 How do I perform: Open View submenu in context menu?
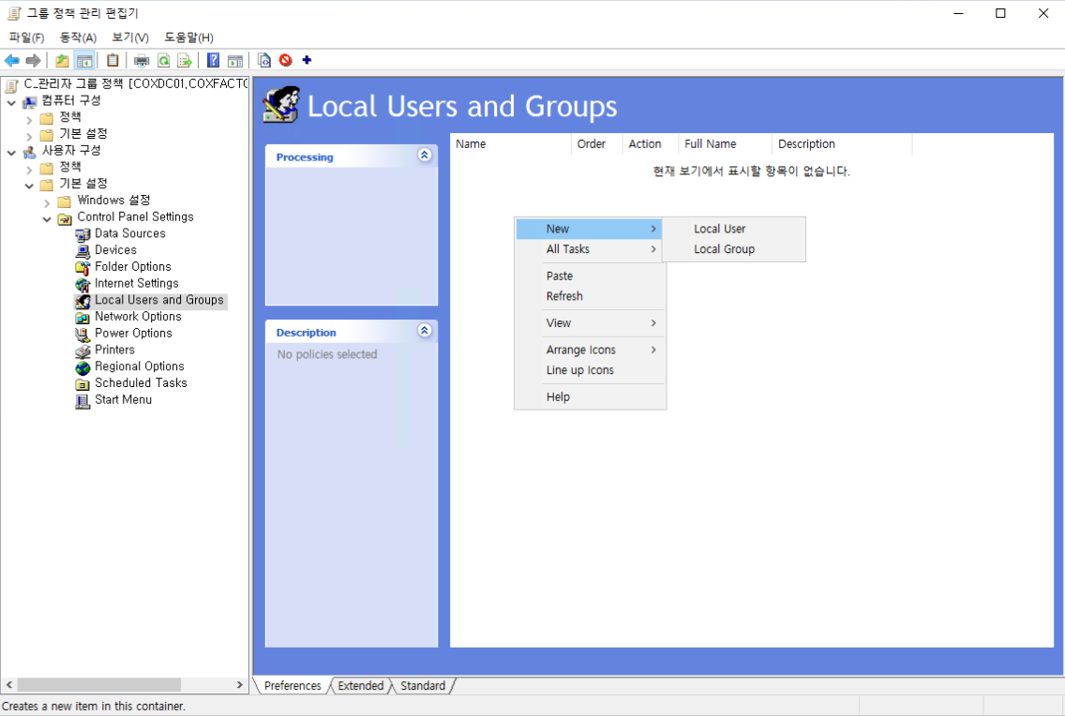590,323
